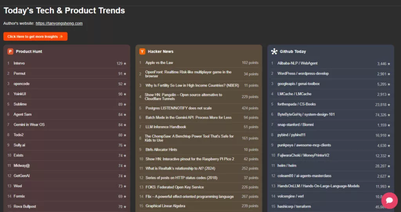Viewport: 401px width, 212px height.
Task: Open the tanyongsheng.com author website link
Action: click(x=59, y=23)
